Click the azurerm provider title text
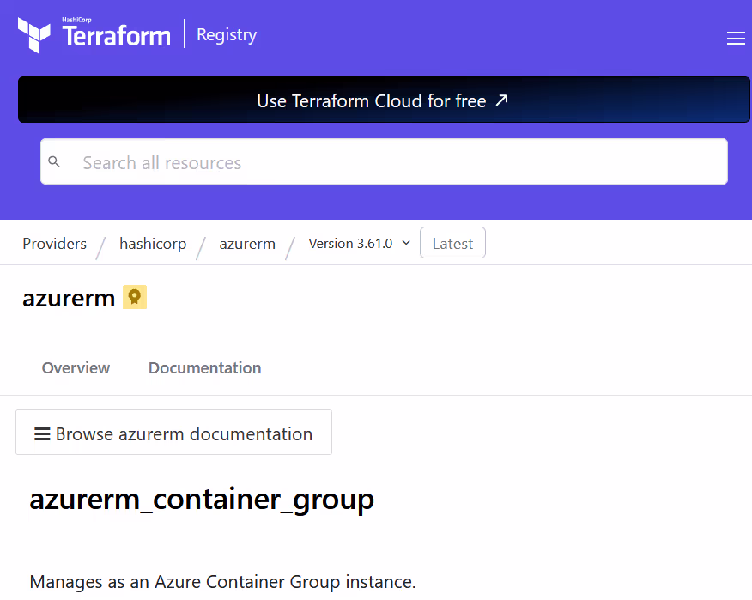Viewport: 752px width, 600px height. point(69,299)
